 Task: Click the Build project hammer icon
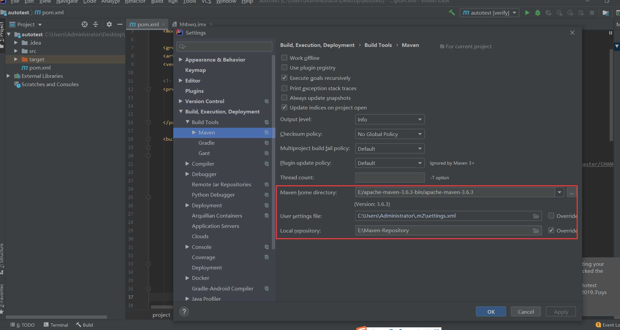point(452,13)
